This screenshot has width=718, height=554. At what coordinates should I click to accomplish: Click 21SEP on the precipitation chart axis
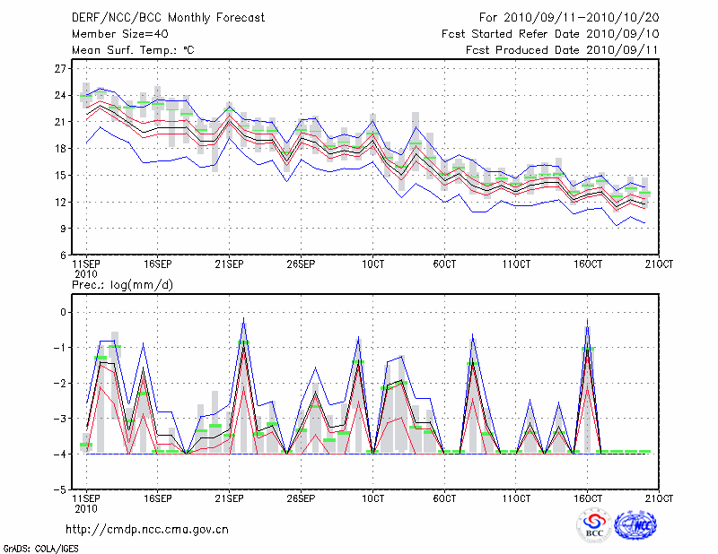(229, 498)
